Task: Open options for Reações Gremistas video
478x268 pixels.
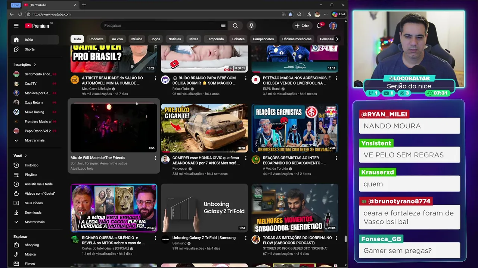Action: click(336, 158)
